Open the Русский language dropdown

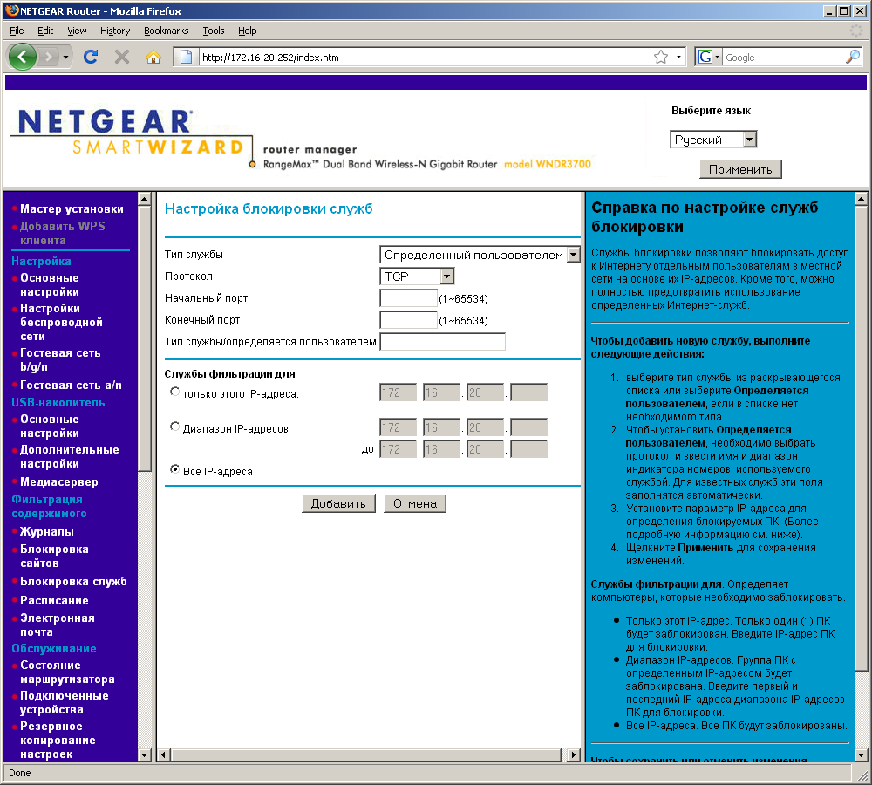[713, 140]
